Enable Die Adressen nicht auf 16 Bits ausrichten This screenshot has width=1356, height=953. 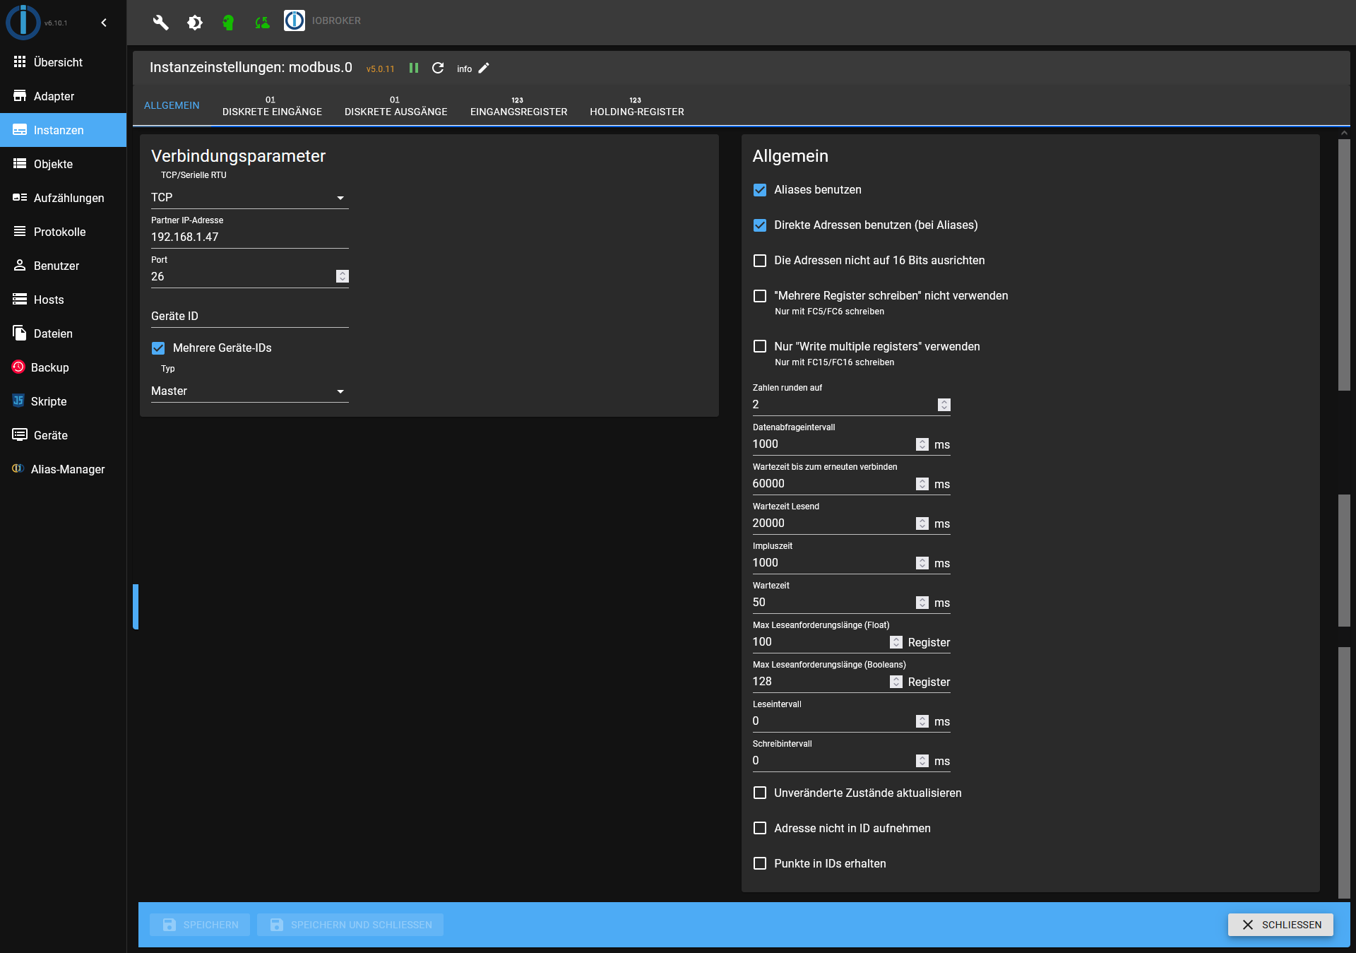760,261
